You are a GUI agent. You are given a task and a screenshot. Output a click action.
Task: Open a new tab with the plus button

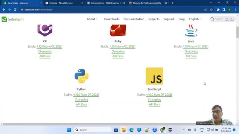pyautogui.click(x=173, y=3)
